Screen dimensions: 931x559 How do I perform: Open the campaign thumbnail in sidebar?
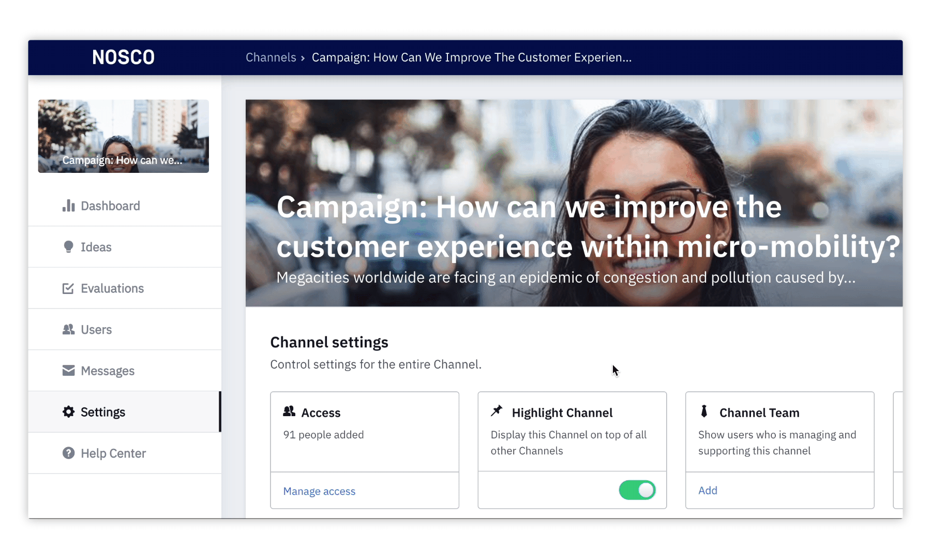click(123, 136)
